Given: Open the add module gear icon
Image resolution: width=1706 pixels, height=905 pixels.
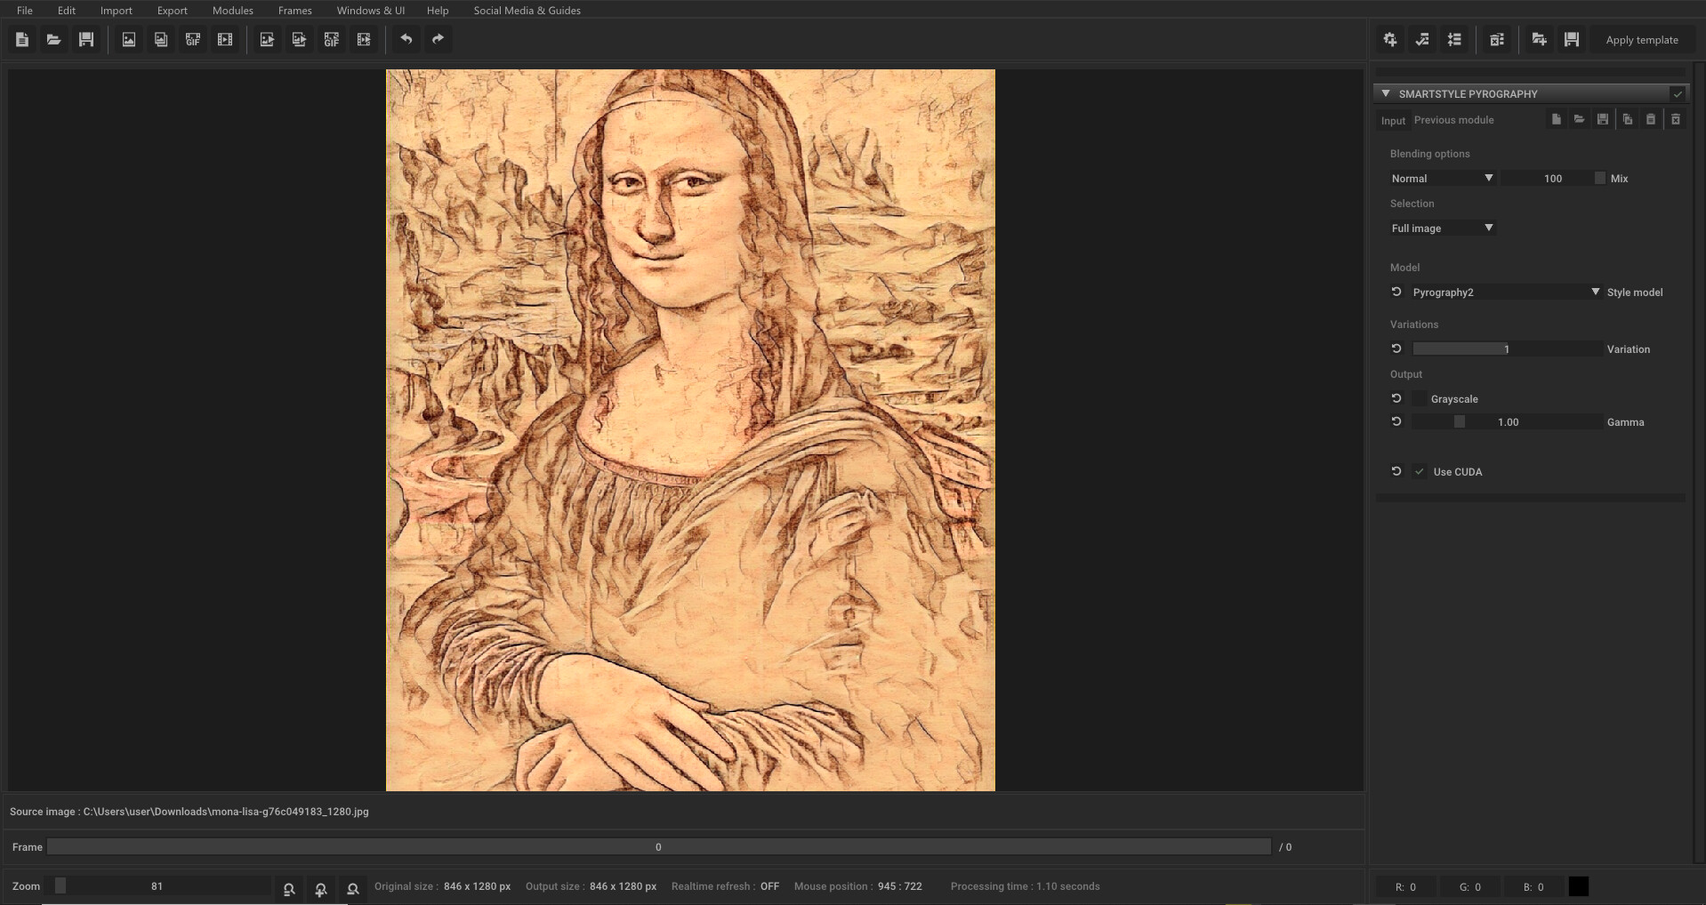Looking at the screenshot, I should tap(1388, 39).
